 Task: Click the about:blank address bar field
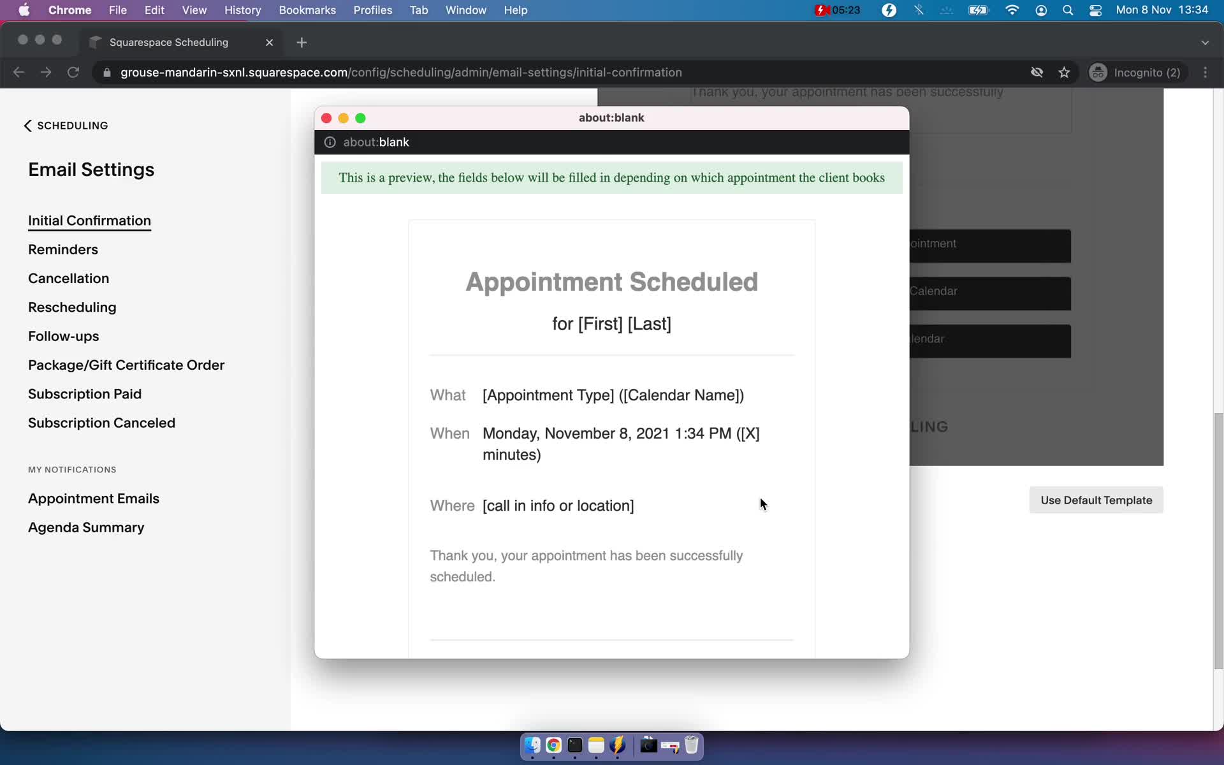tap(613, 142)
